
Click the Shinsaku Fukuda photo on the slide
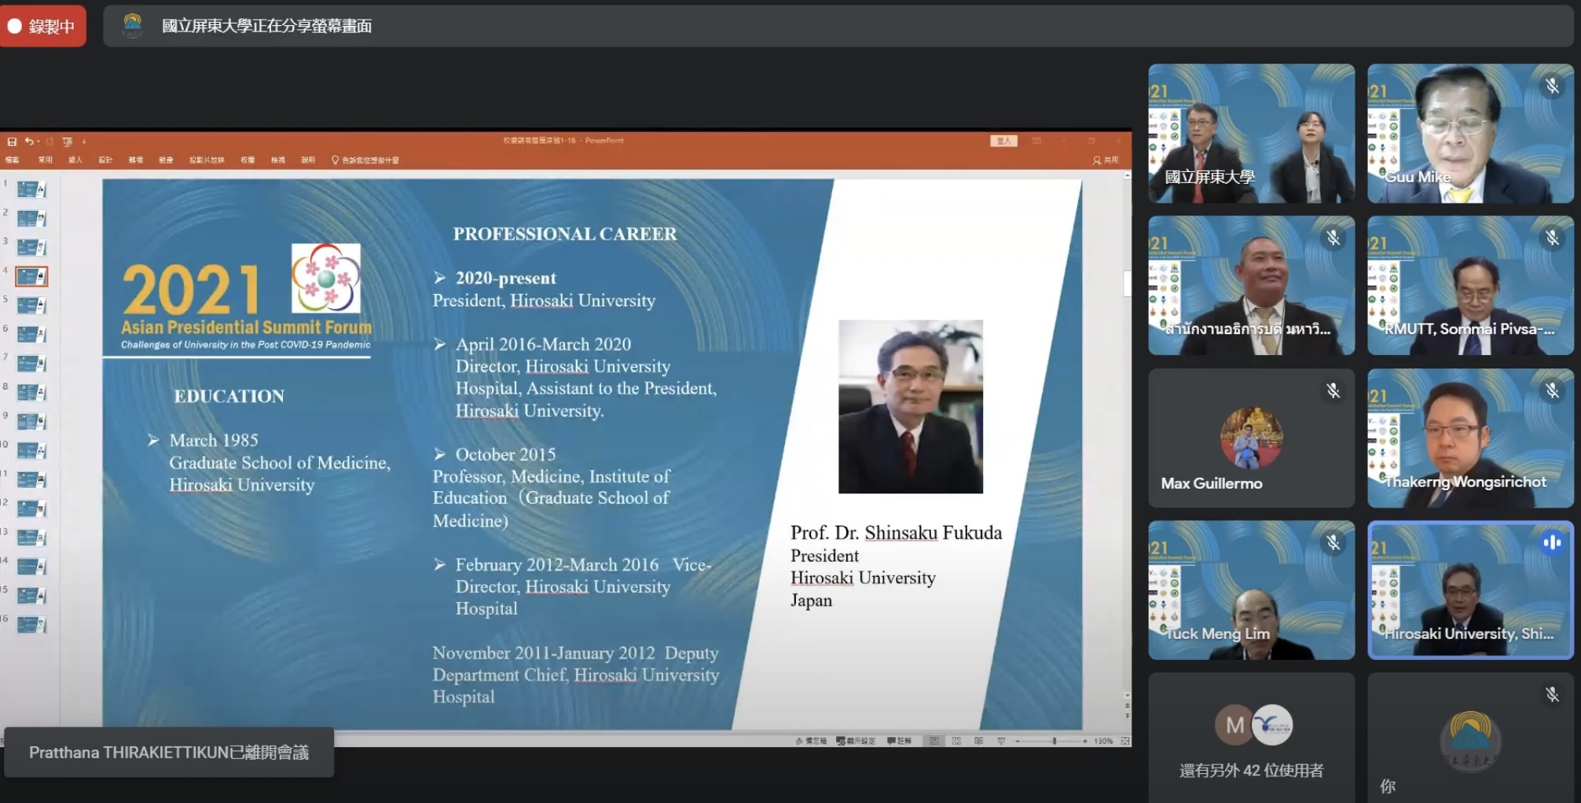(910, 406)
